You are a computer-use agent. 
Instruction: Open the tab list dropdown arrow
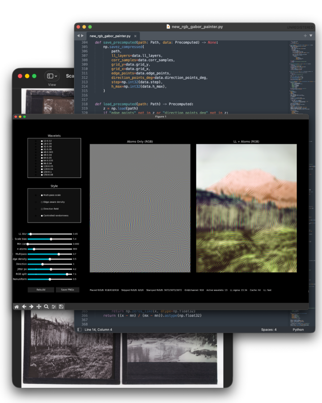click(x=311, y=36)
